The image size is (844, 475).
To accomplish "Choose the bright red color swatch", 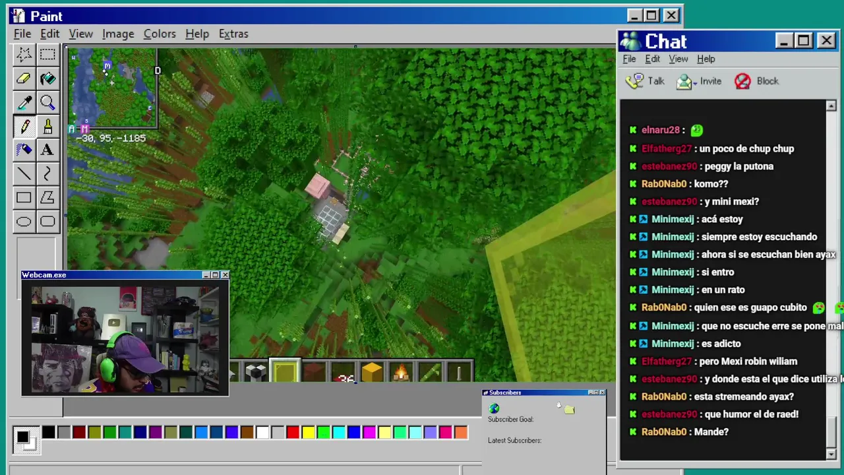I will [x=293, y=433].
